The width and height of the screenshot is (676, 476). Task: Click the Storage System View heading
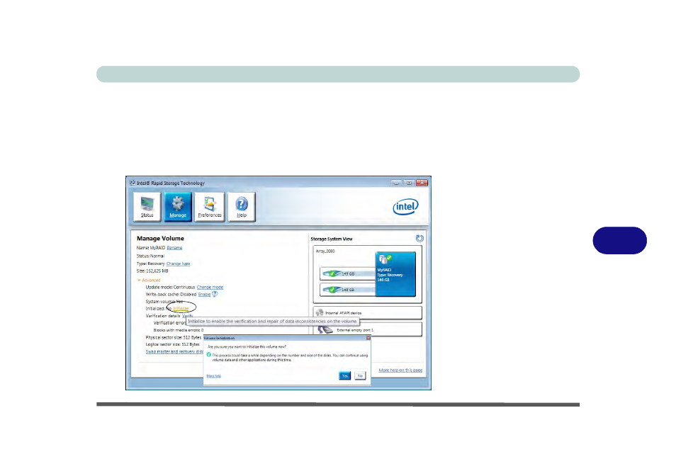click(332, 239)
